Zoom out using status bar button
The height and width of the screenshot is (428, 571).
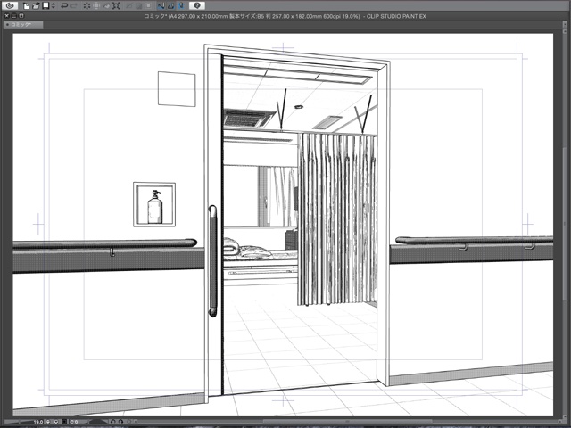[x=47, y=422]
